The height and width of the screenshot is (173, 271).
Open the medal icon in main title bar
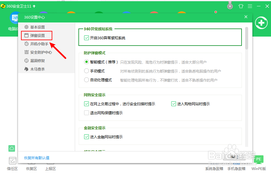(230, 5)
